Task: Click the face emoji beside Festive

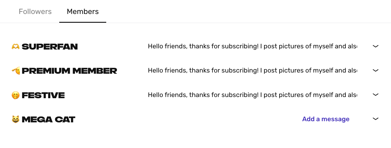Action: tap(15, 95)
